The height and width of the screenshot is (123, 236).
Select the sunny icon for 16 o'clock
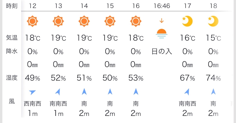136,21
